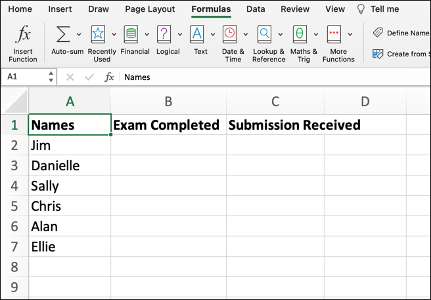The height and width of the screenshot is (300, 431).
Task: Select column D header
Action: (365, 102)
